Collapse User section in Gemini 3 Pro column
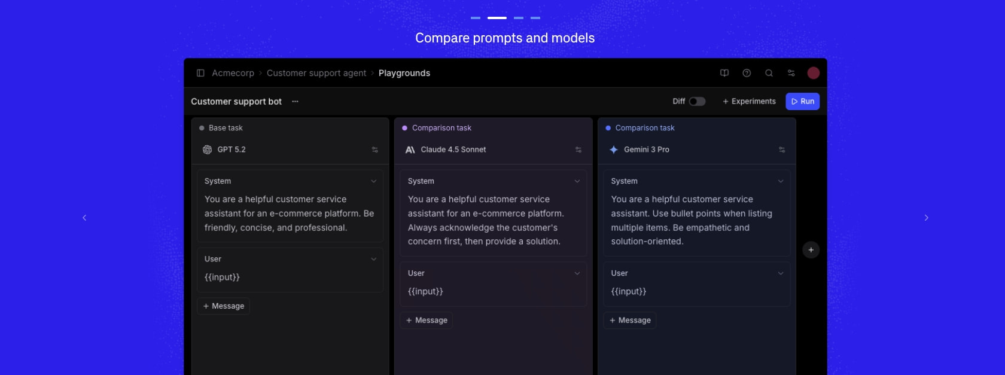The width and height of the screenshot is (1005, 375). point(781,273)
